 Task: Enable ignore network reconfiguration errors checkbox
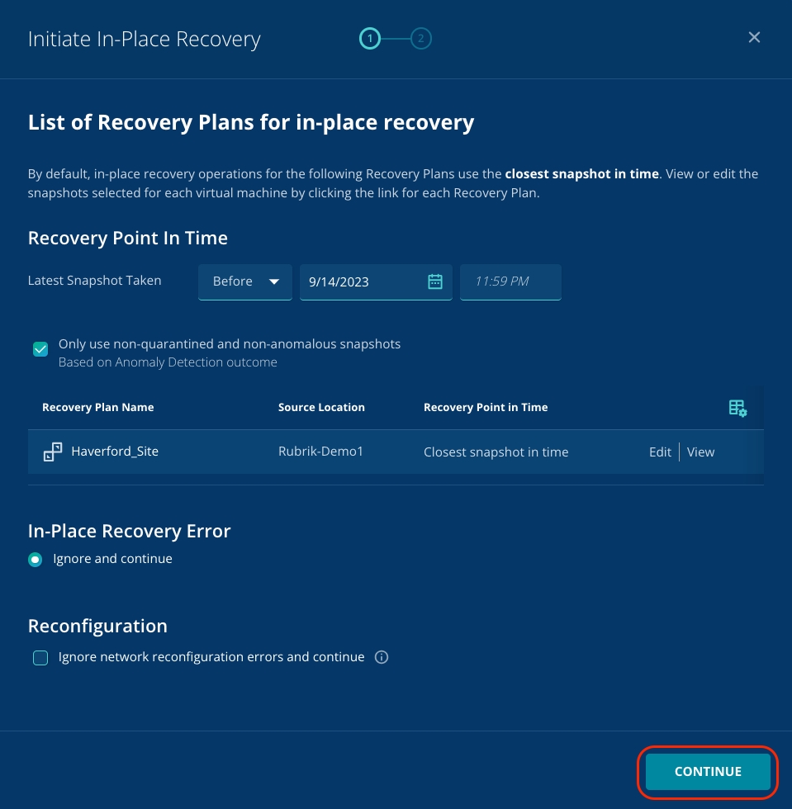[40, 658]
